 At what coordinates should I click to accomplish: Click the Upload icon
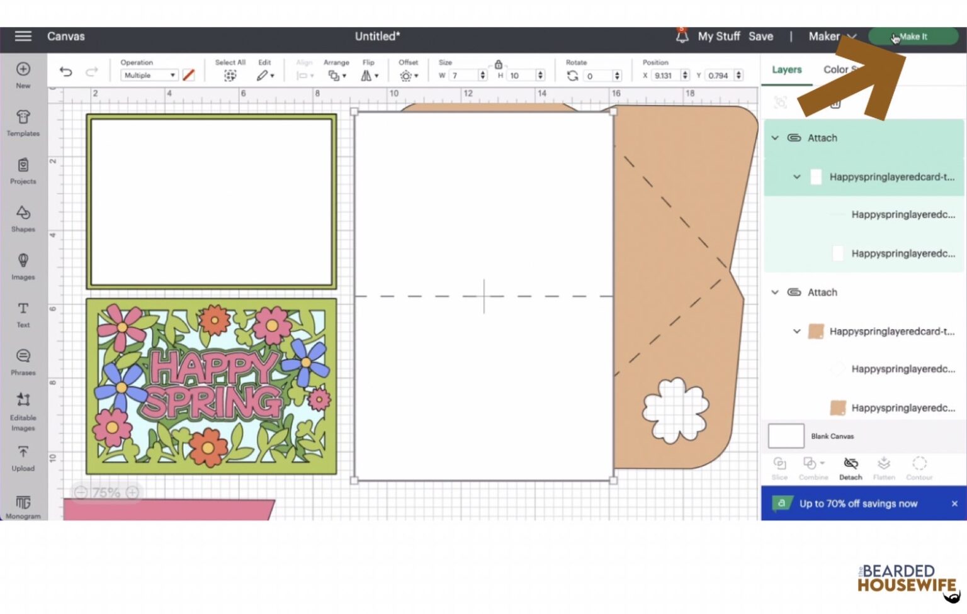coord(23,455)
